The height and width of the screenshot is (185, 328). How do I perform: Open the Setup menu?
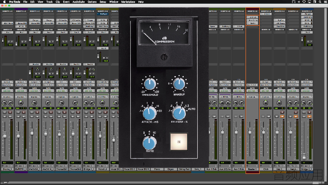[102, 2]
